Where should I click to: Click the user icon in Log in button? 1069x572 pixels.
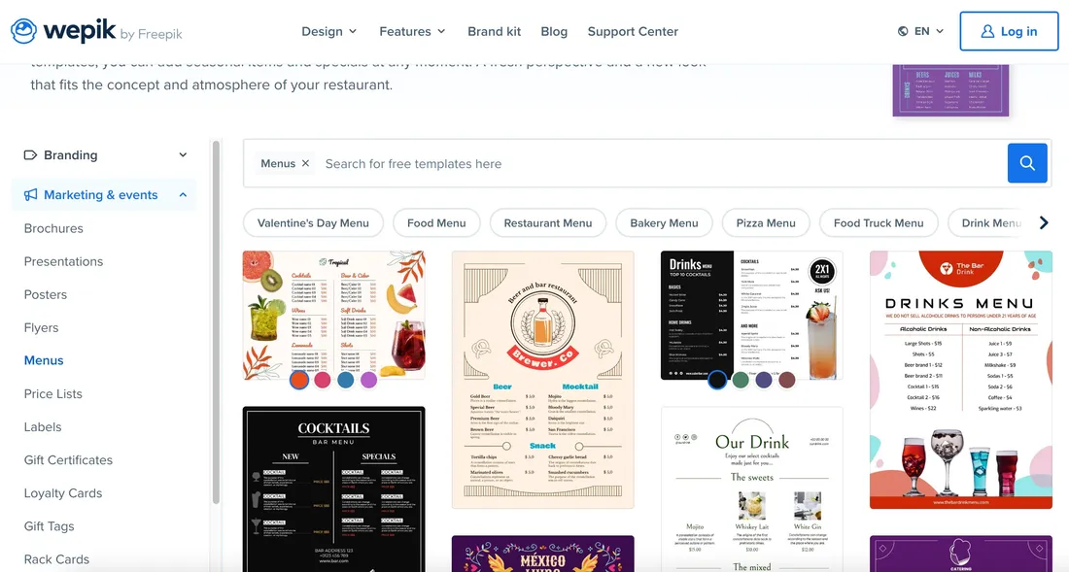(987, 31)
